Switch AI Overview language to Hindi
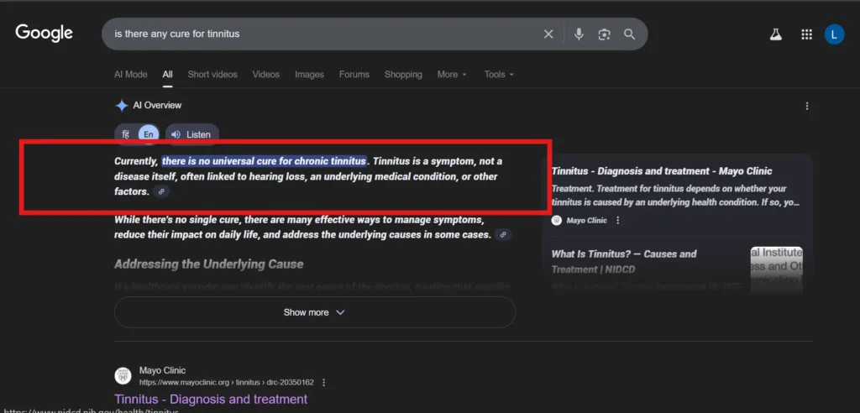Screen dimensions: 860x413 tap(126, 134)
